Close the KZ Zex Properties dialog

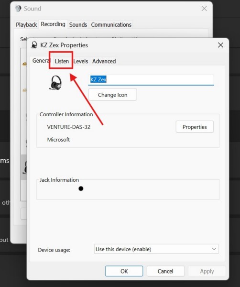point(220,45)
